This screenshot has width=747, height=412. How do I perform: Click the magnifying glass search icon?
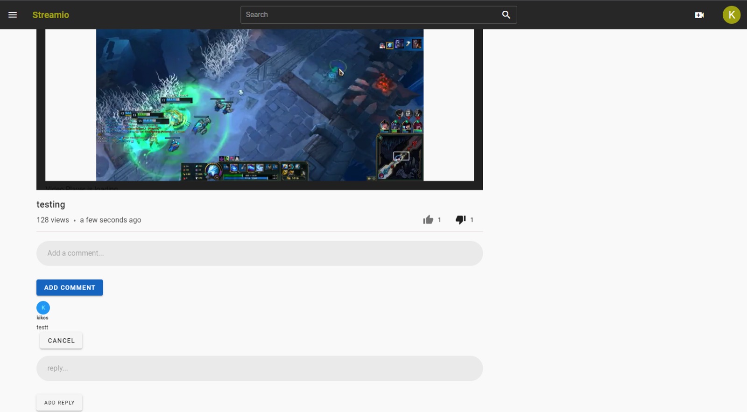tap(506, 15)
